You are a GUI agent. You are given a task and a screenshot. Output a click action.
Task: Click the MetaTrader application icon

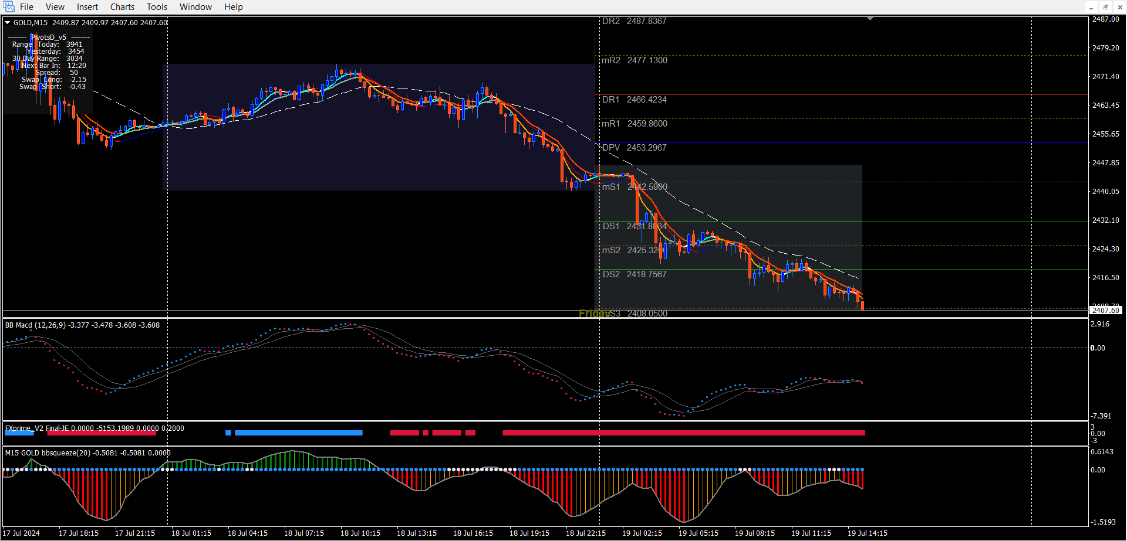[x=9, y=7]
